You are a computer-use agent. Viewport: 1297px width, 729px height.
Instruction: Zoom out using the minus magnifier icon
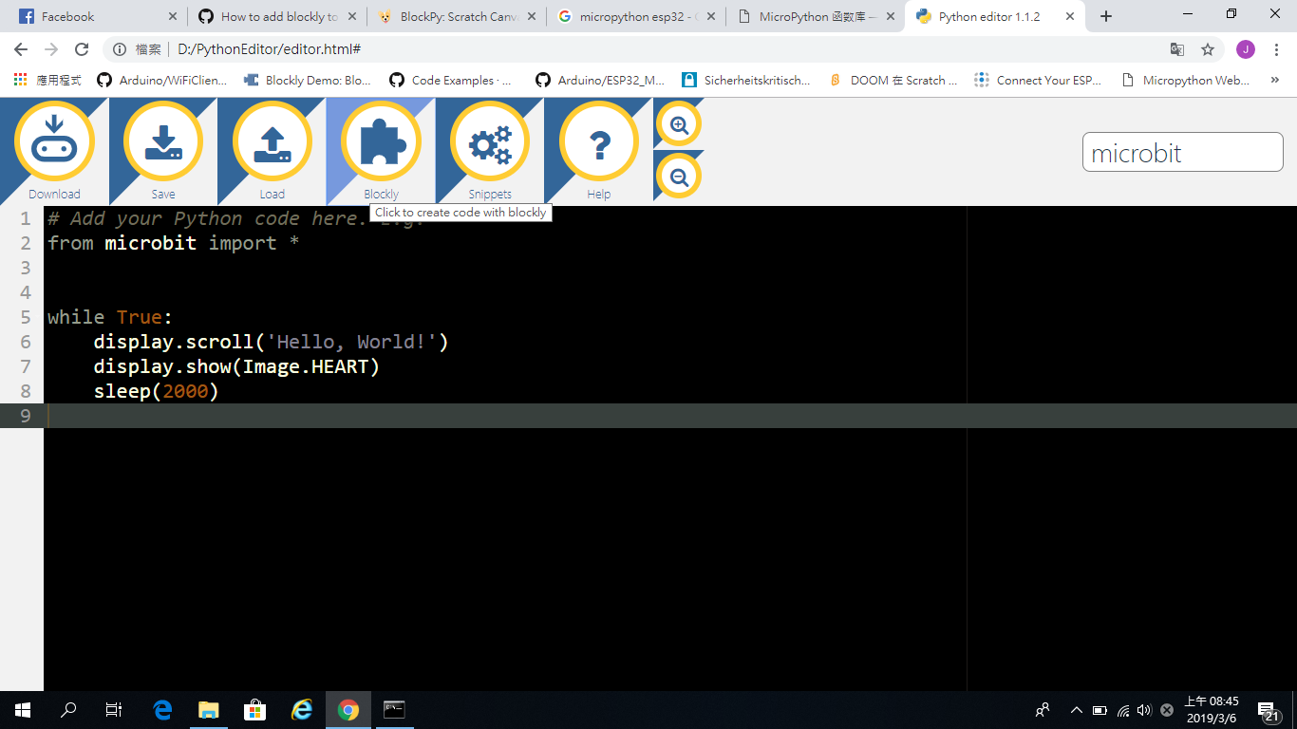click(x=678, y=176)
